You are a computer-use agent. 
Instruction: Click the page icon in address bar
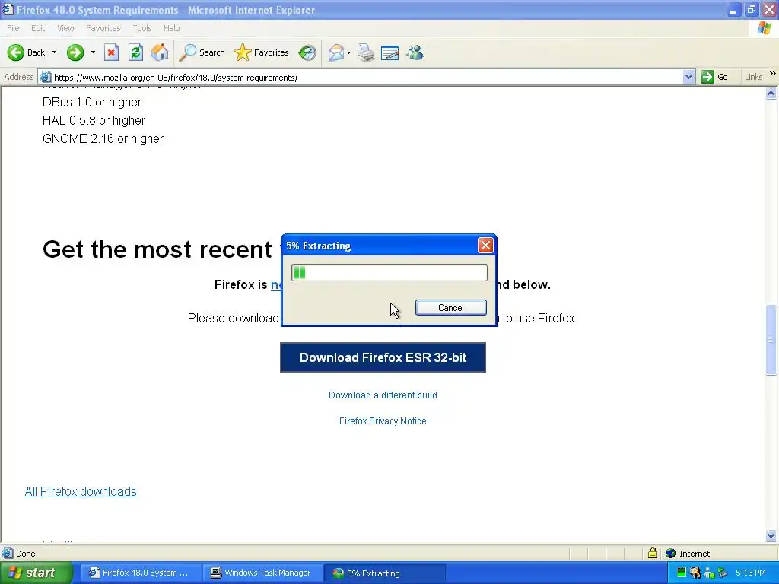coord(45,77)
